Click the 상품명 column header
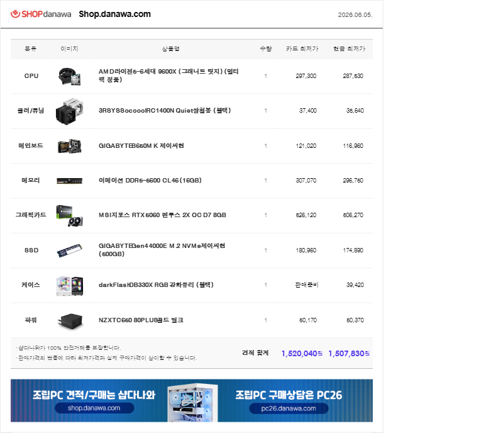 [x=170, y=48]
